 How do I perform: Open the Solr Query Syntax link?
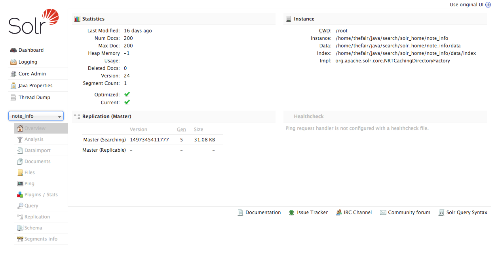coord(467,213)
